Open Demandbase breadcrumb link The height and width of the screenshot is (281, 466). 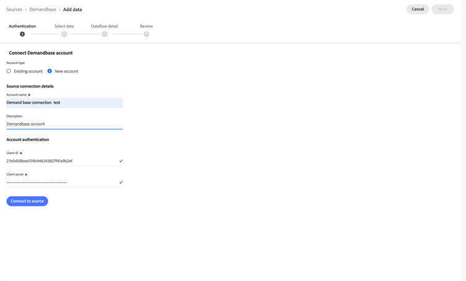[x=42, y=9]
